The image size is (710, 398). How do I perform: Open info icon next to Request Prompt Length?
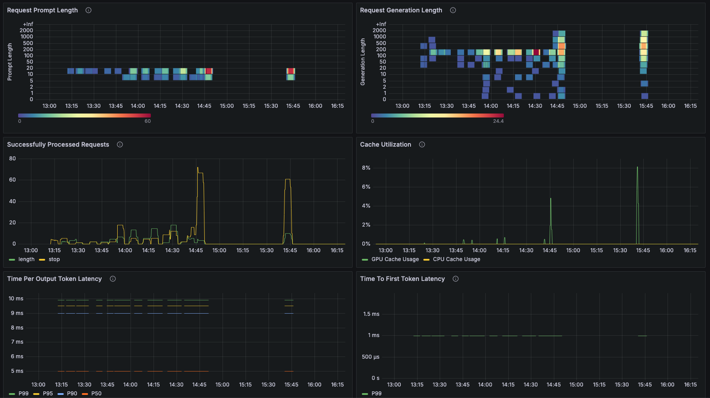88,10
